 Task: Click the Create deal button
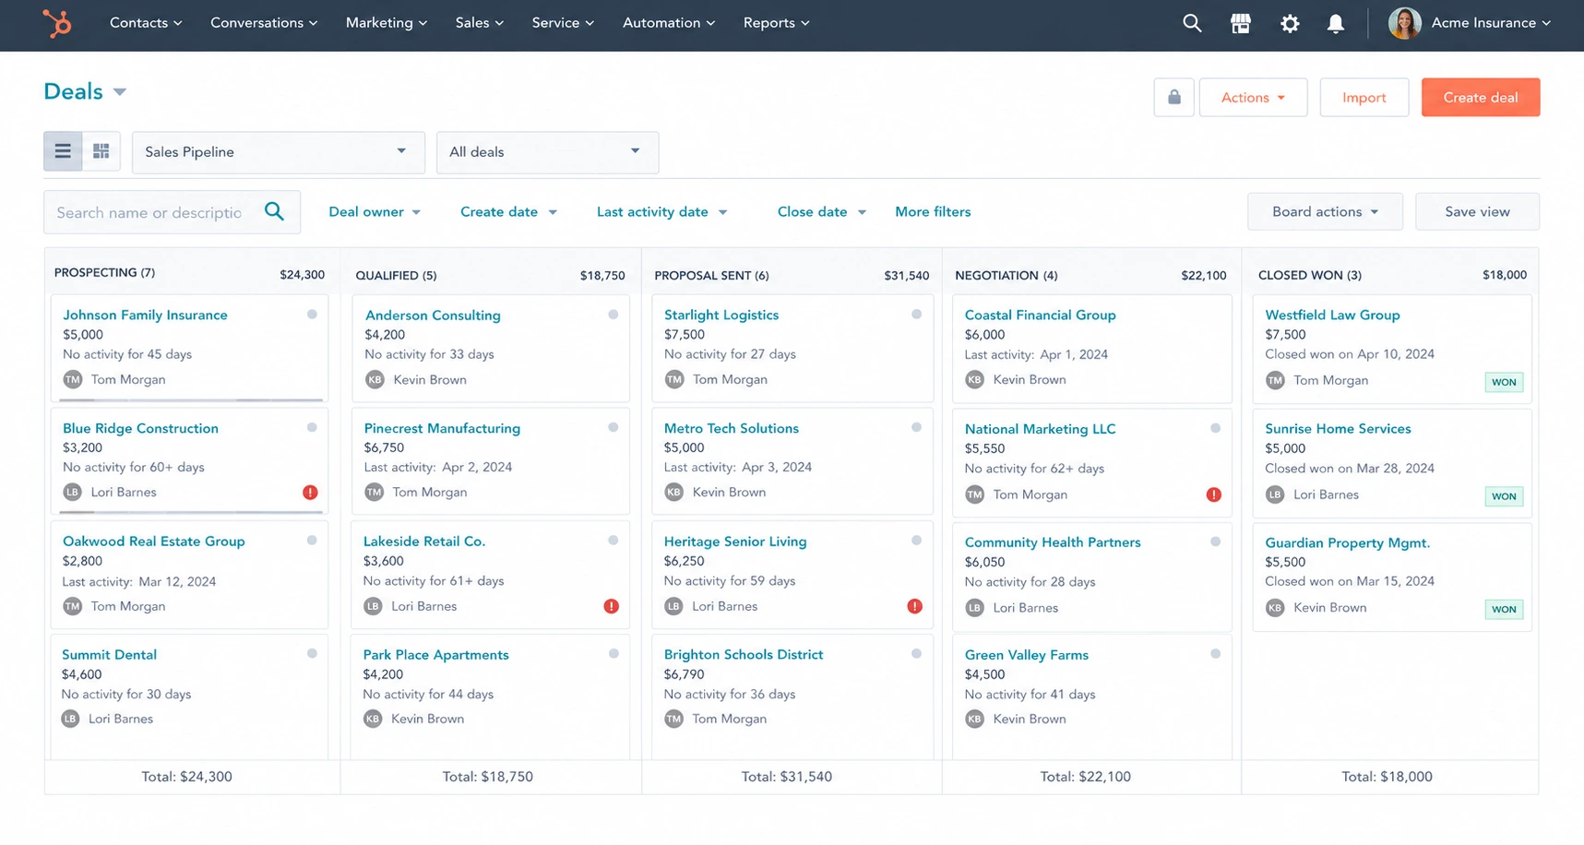point(1480,97)
